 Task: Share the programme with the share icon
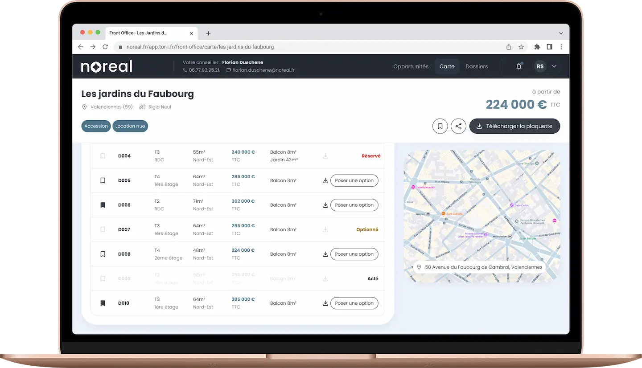point(458,126)
